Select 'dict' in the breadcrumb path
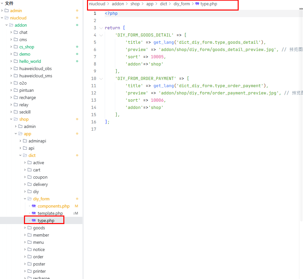This screenshot has width=303, height=279. point(163,4)
